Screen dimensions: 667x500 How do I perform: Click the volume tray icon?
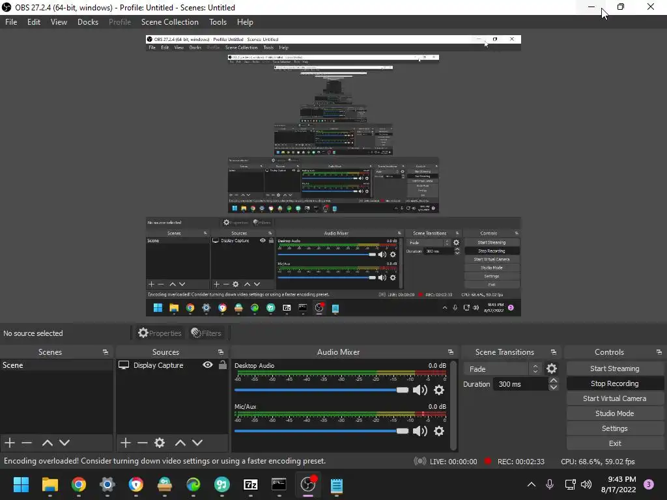pos(586,484)
